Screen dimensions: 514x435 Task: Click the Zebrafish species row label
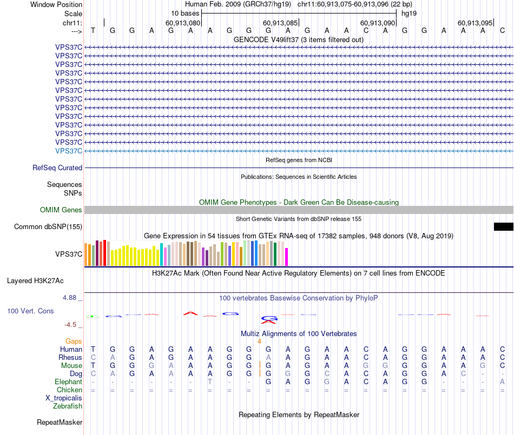pos(68,406)
